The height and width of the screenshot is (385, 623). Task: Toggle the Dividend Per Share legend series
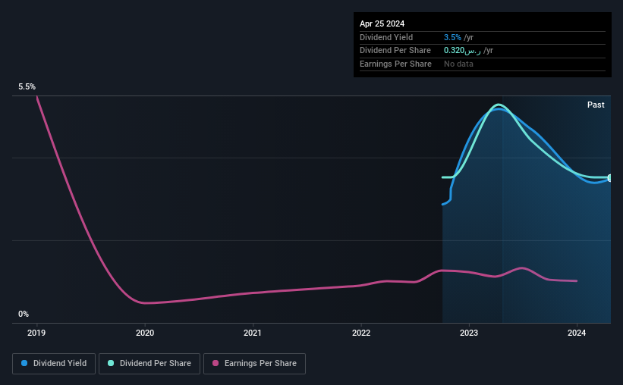pyautogui.click(x=149, y=364)
